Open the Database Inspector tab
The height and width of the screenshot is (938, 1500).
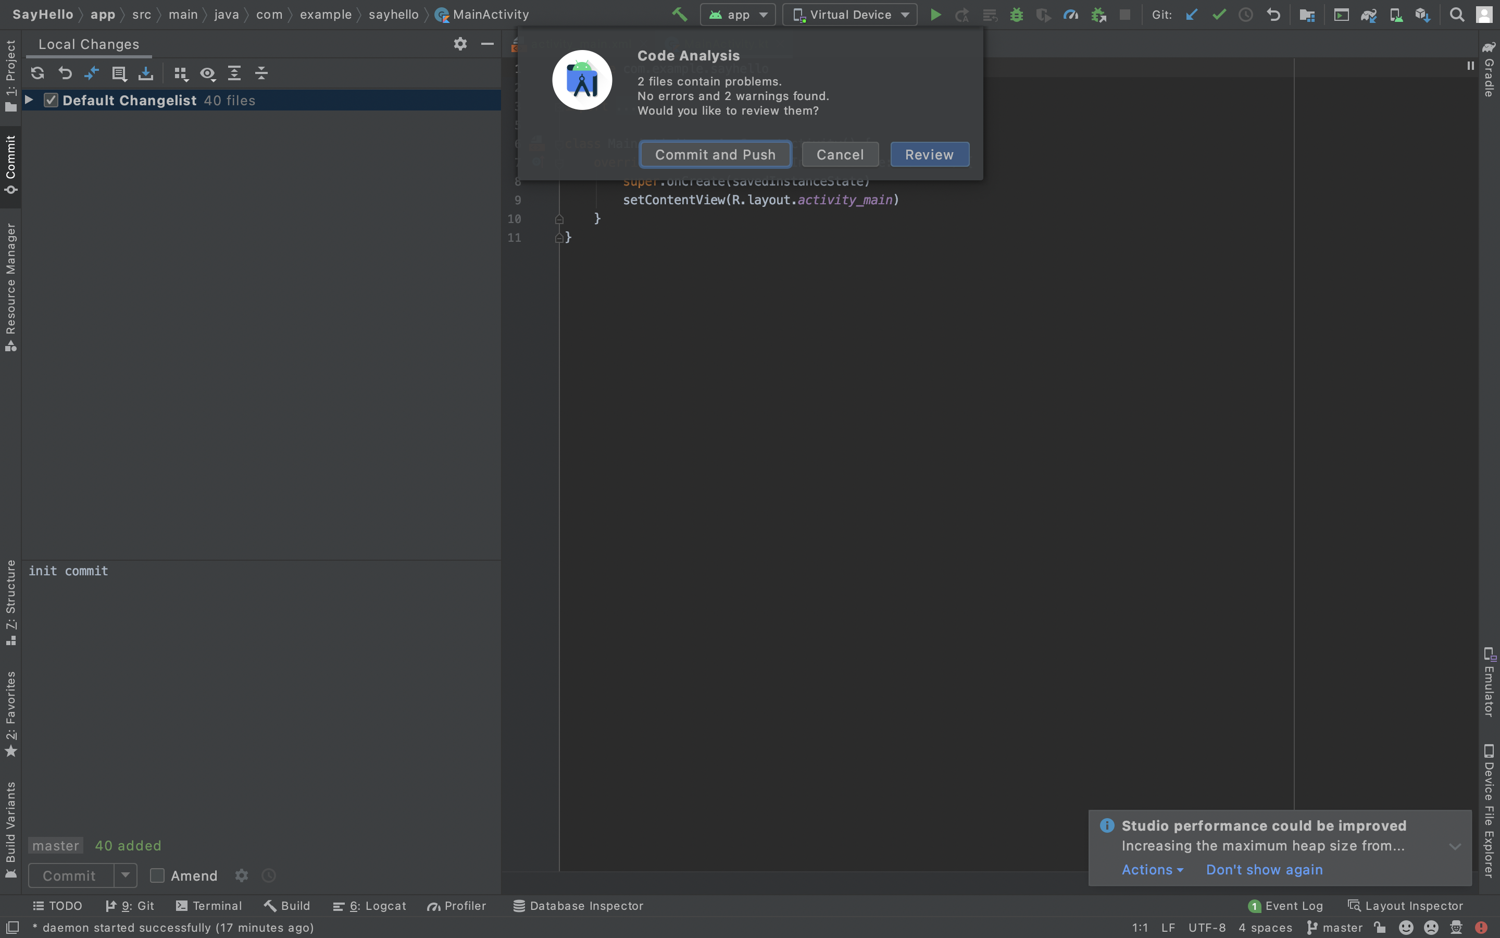point(578,906)
